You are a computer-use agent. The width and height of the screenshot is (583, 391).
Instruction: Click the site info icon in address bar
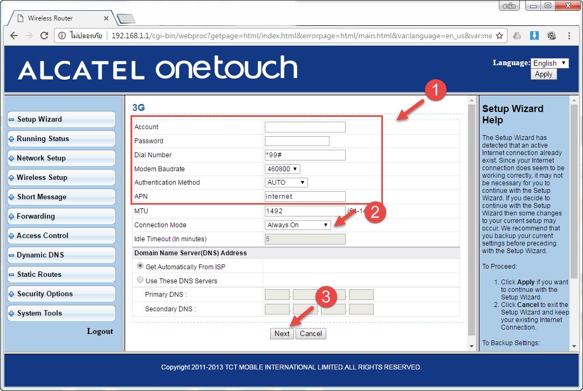click(x=62, y=36)
